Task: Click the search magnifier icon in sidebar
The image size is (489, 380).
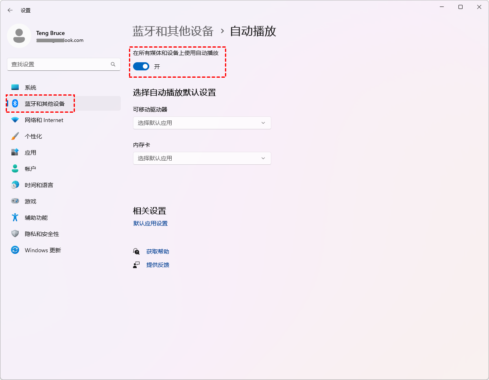Action: [113, 64]
